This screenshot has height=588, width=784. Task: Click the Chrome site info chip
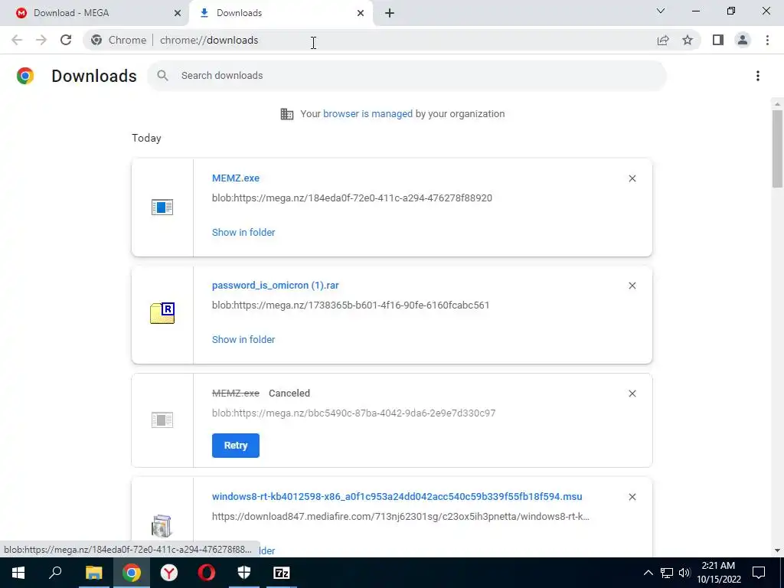pyautogui.click(x=119, y=40)
